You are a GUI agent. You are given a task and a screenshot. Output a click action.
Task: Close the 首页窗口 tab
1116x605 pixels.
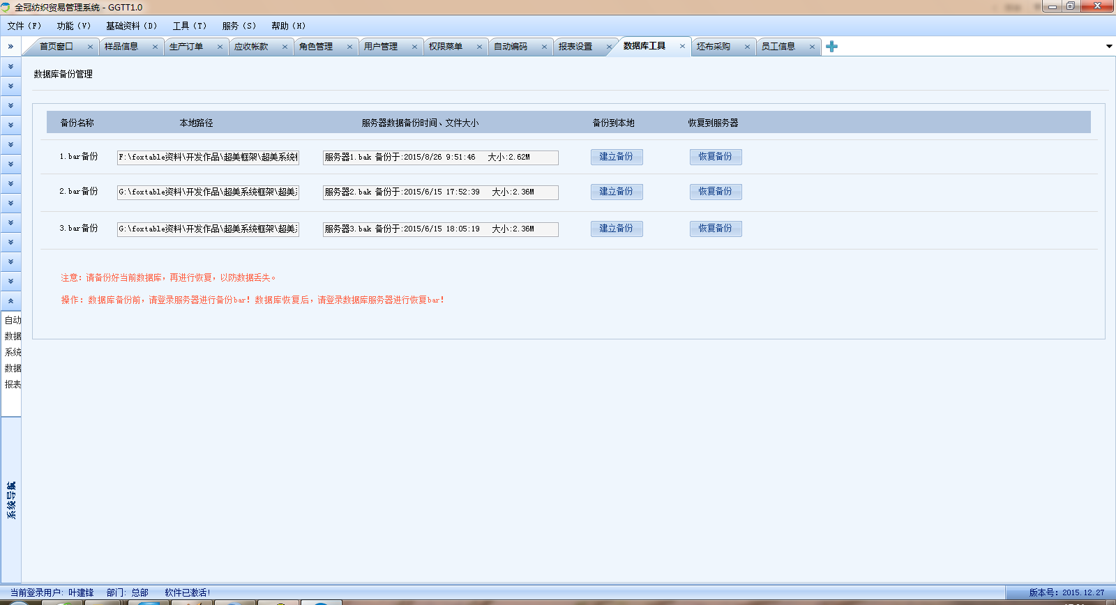[x=90, y=47]
